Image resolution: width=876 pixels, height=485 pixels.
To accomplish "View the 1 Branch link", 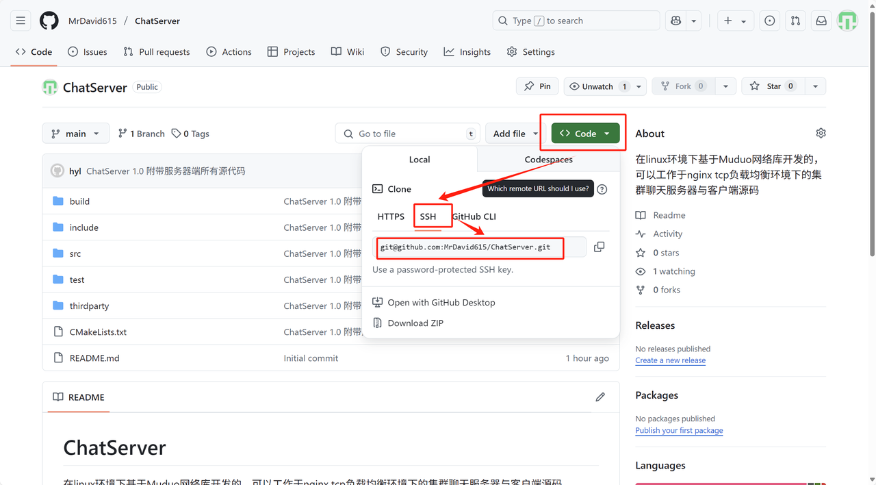I will click(142, 134).
